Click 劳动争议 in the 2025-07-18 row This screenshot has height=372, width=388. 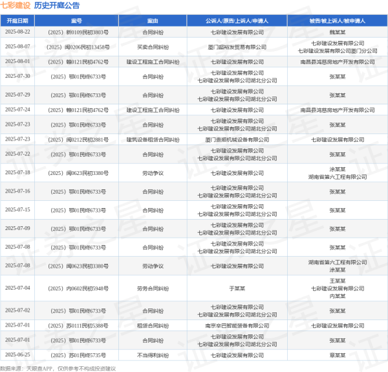(x=153, y=173)
